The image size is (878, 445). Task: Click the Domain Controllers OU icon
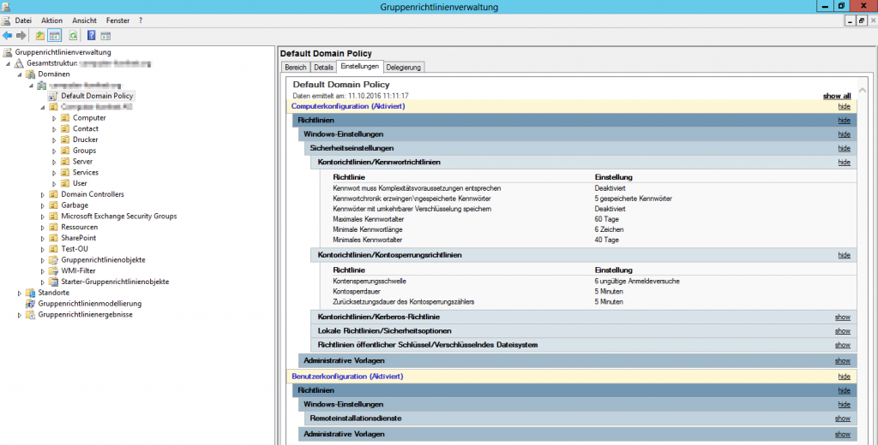53,194
